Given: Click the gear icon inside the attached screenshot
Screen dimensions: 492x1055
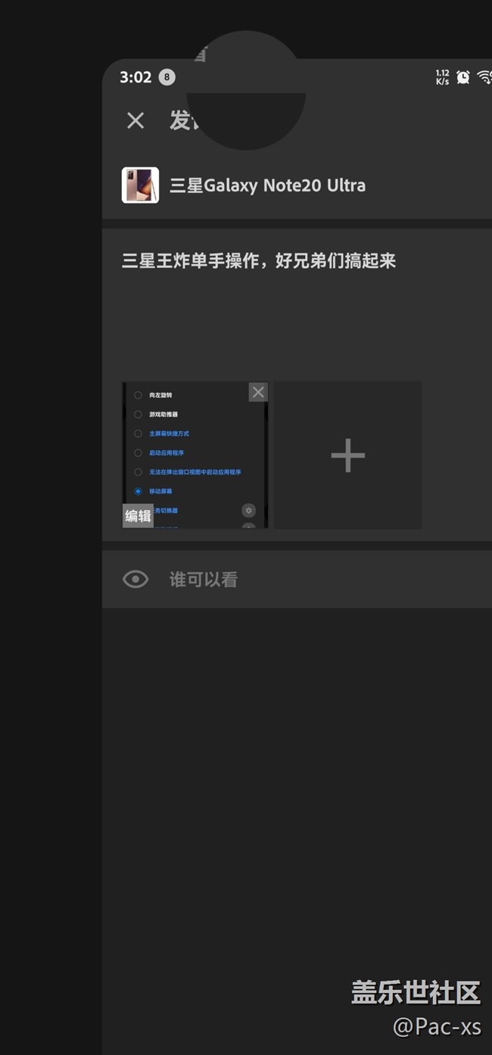Looking at the screenshot, I should pos(248,511).
